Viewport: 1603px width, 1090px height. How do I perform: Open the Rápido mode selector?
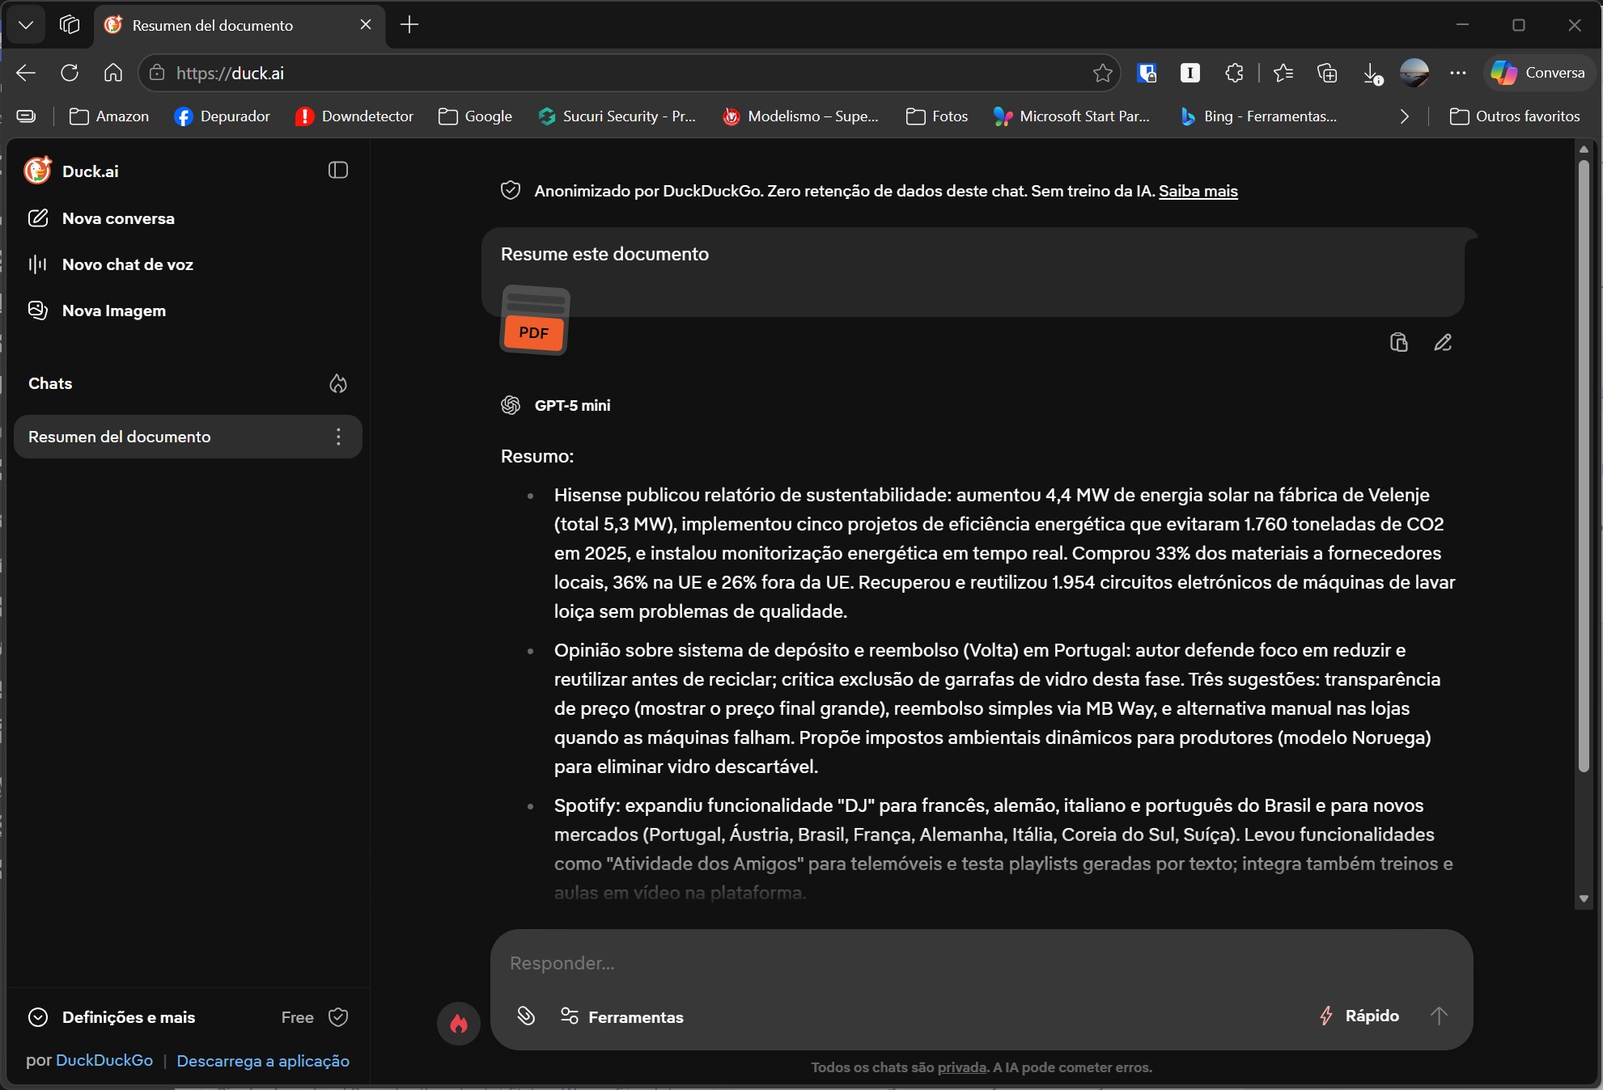tap(1359, 1016)
